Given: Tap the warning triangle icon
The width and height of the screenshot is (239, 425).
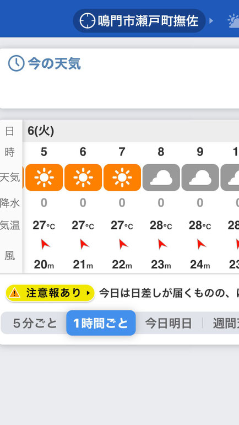Looking at the screenshot, I should point(14,293).
